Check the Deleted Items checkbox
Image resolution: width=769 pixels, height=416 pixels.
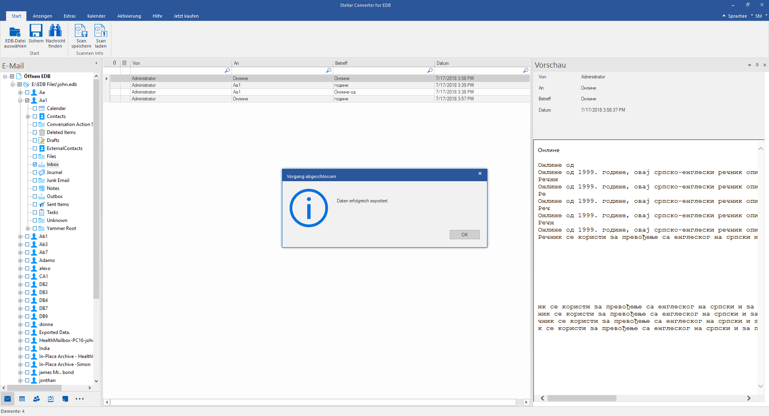[x=35, y=132]
